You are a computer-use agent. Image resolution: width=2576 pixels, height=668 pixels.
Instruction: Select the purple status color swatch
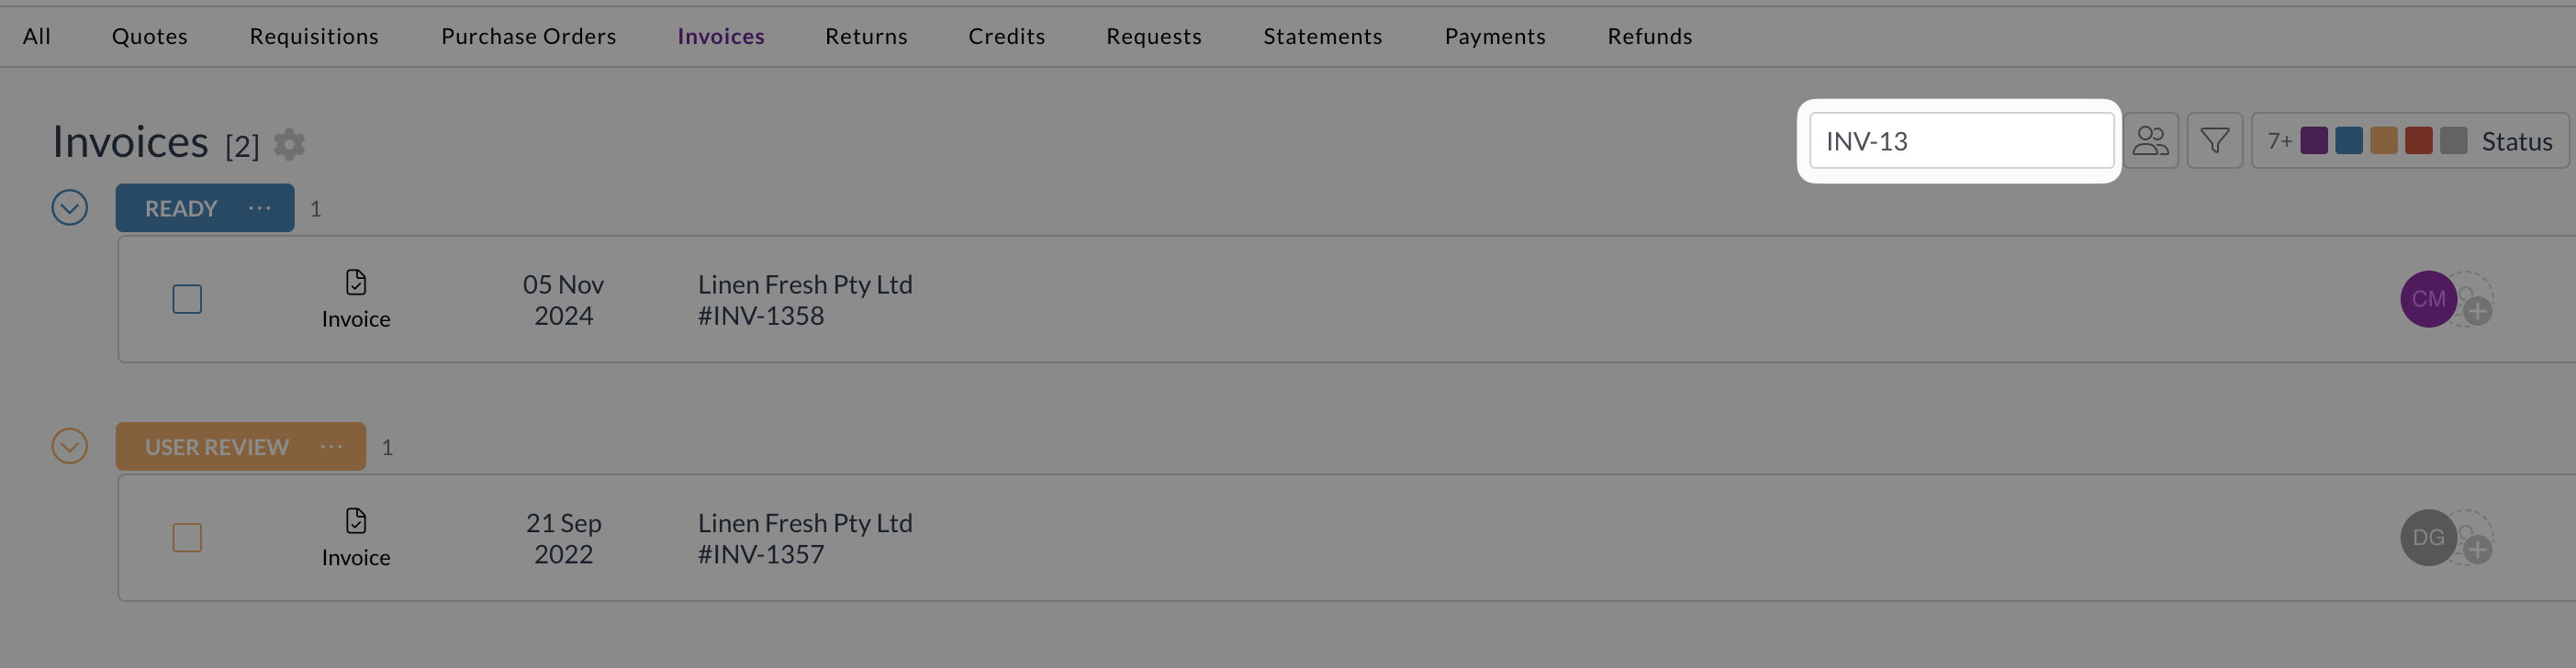(x=2314, y=141)
